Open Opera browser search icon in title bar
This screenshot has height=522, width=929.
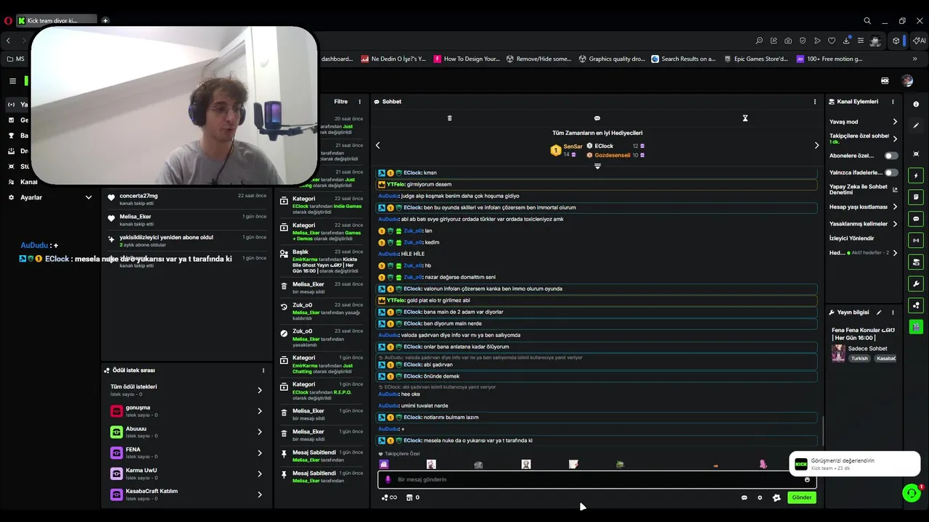(x=867, y=21)
